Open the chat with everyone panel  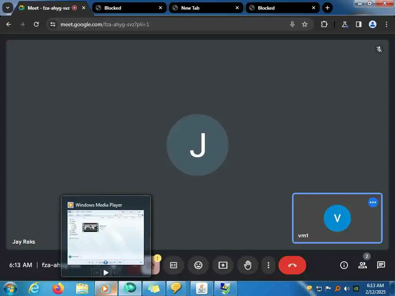click(381, 265)
